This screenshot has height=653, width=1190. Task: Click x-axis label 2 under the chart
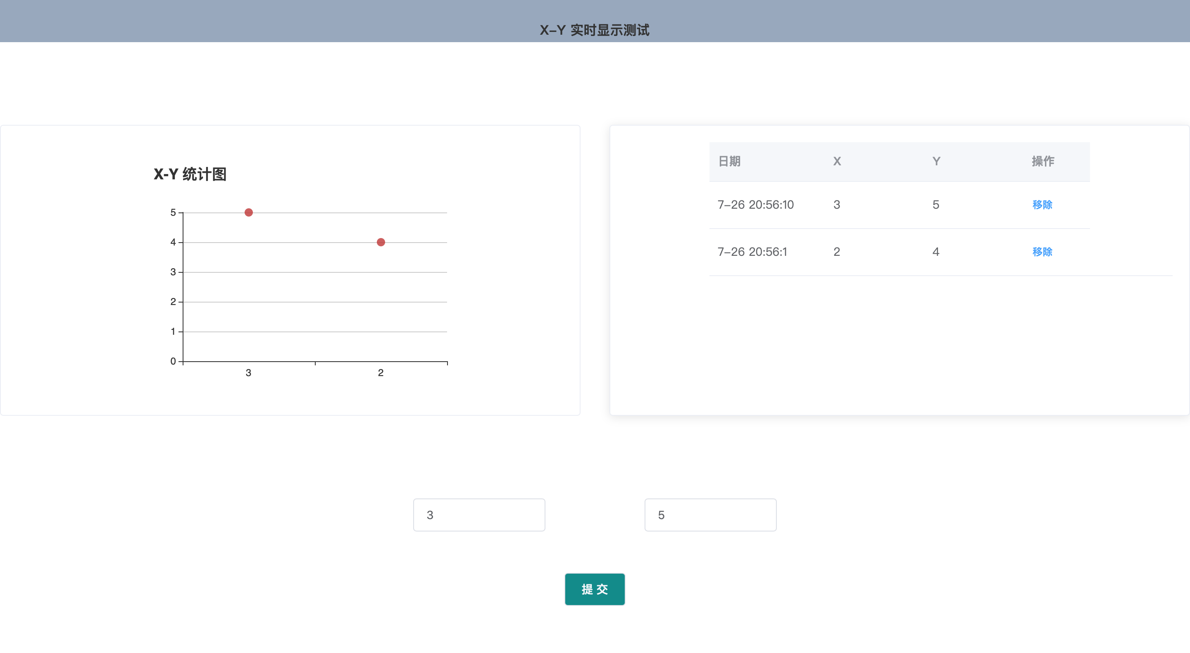point(380,372)
